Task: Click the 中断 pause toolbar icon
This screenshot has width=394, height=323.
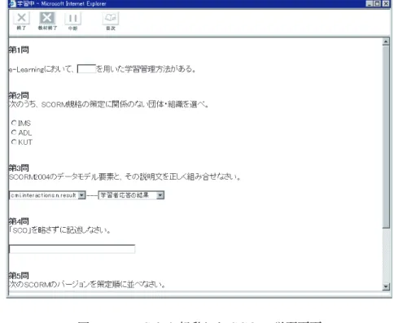Action: point(72,19)
